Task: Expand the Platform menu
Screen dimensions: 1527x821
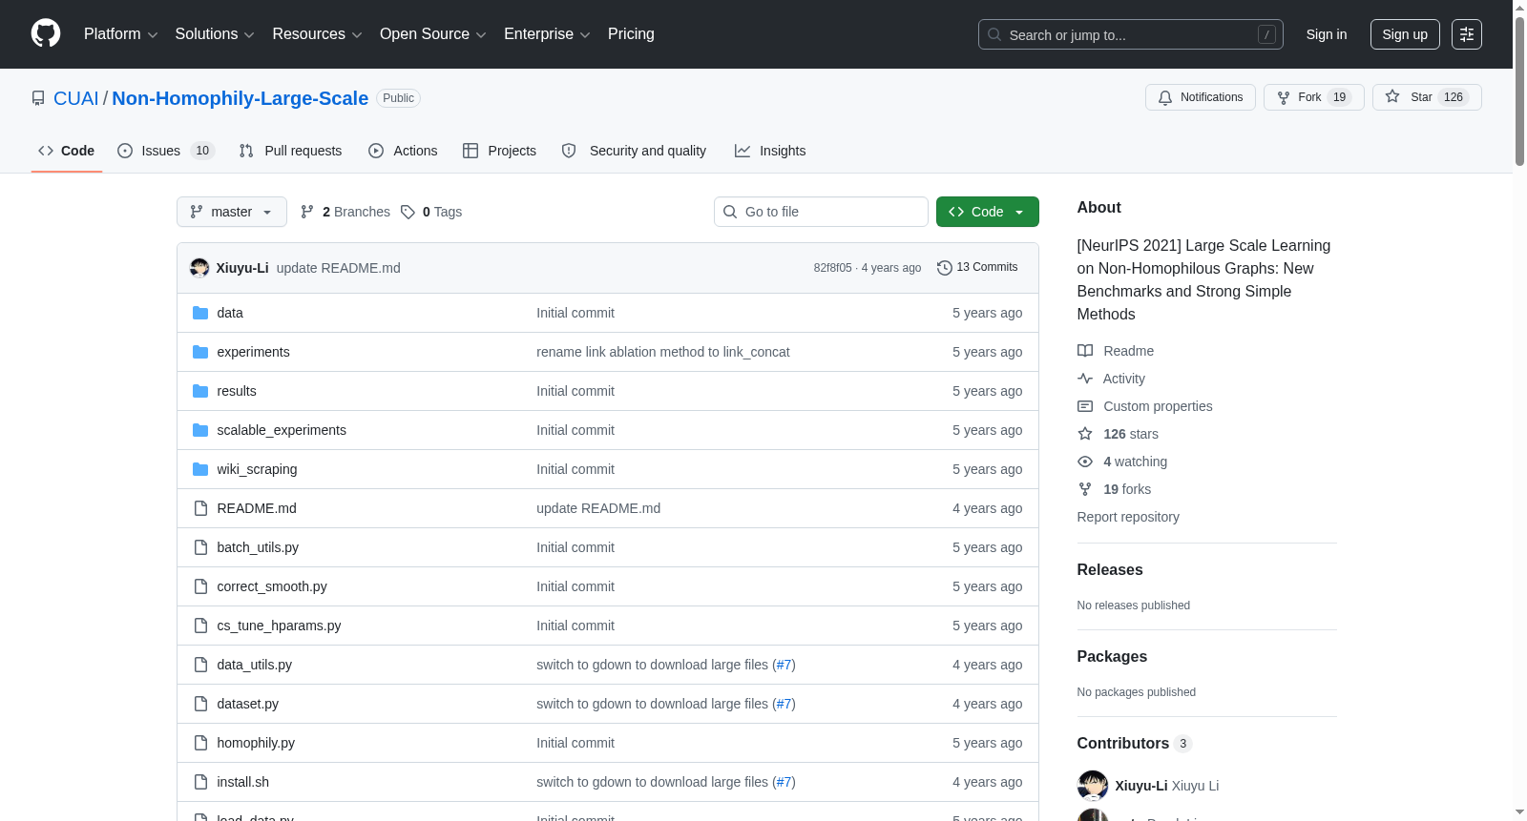Action: click(120, 34)
